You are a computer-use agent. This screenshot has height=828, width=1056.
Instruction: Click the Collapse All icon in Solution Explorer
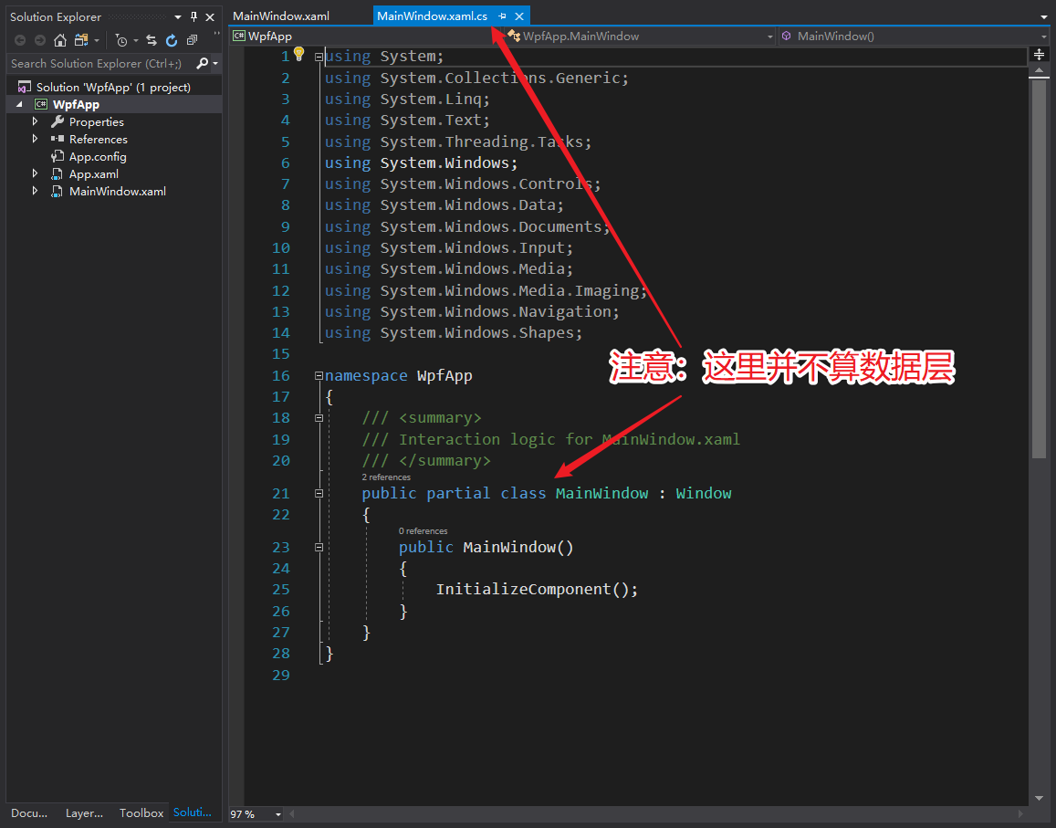pyautogui.click(x=192, y=40)
